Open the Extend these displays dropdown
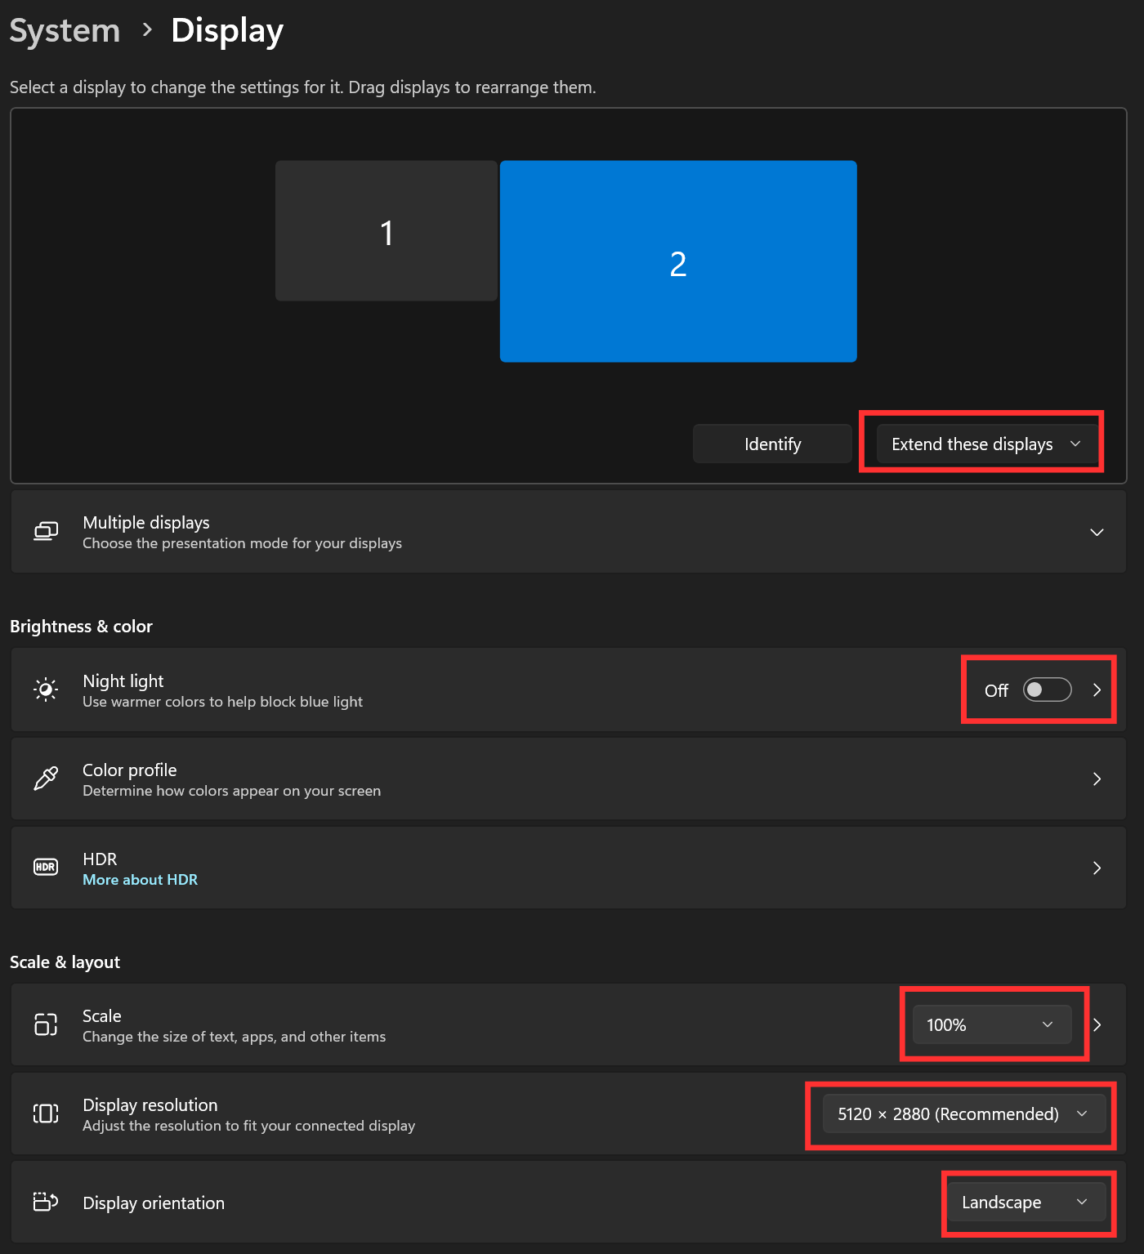 (x=986, y=444)
